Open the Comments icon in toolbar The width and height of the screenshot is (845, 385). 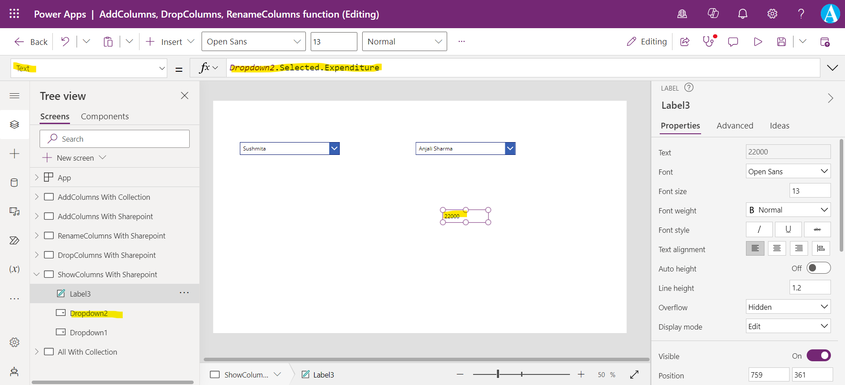(733, 42)
